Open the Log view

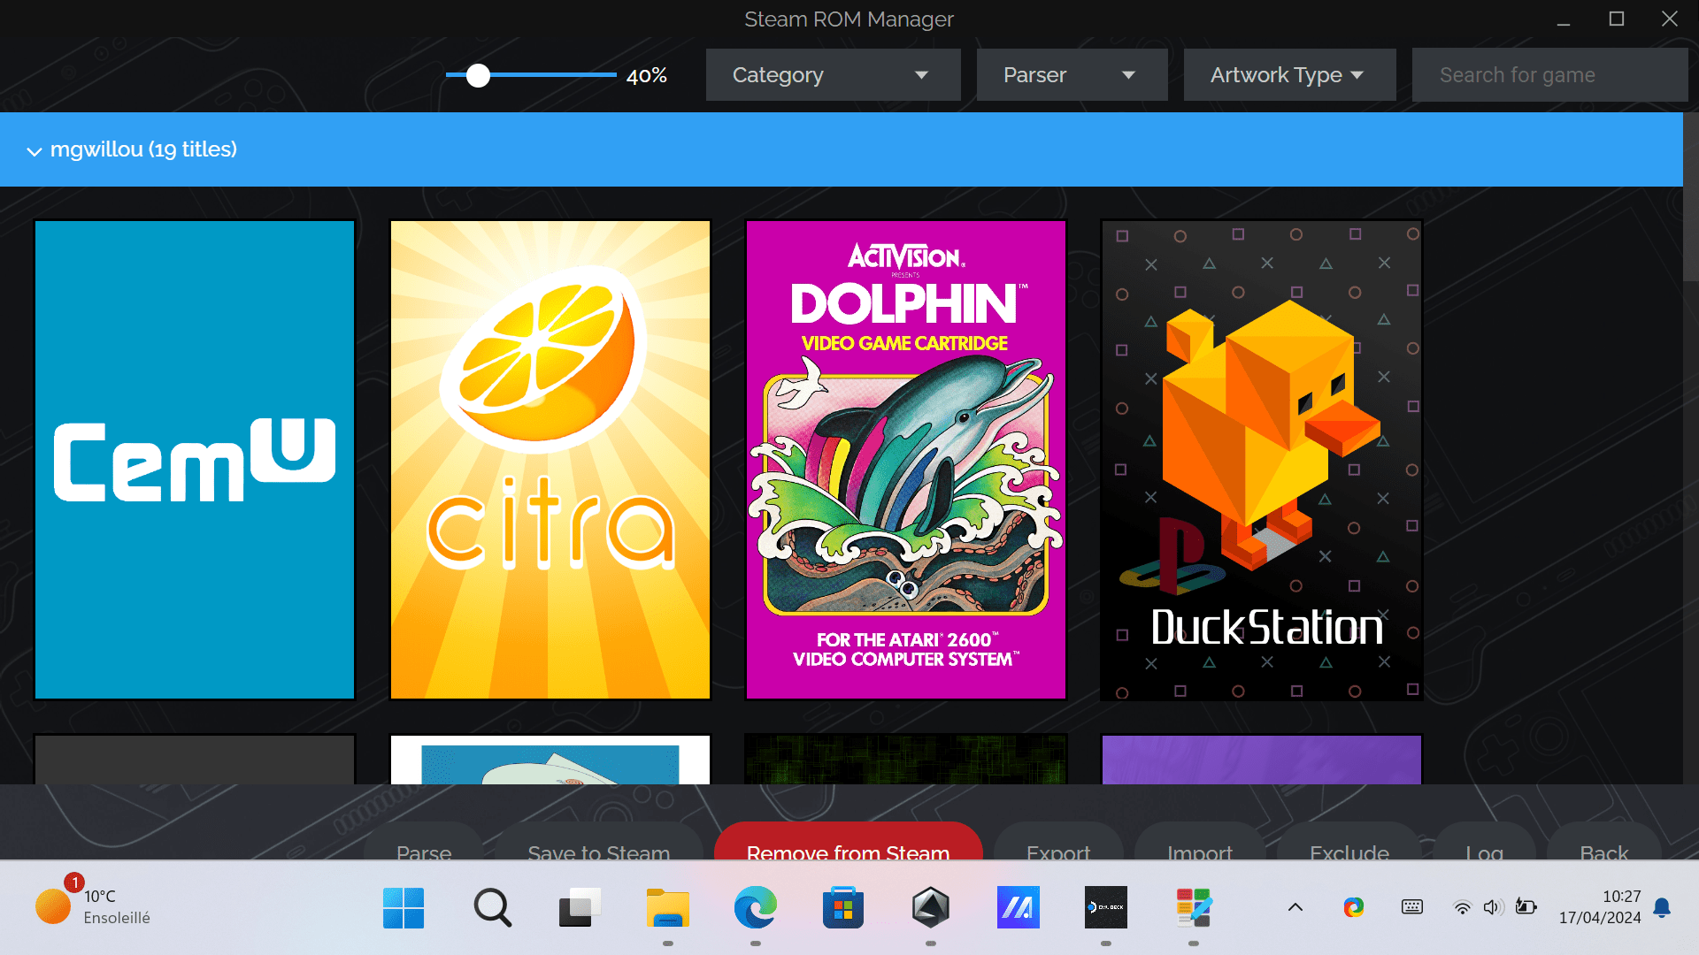(1484, 842)
